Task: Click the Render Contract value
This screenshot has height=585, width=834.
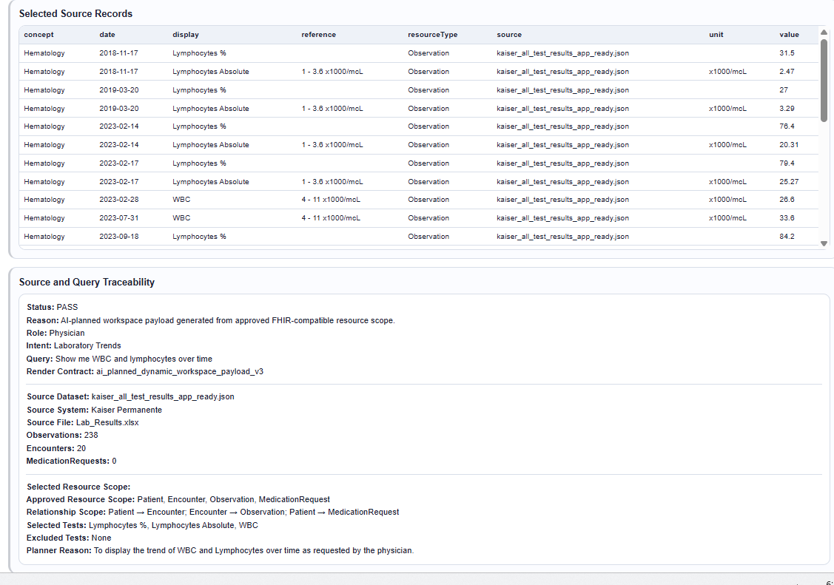Action: 180,371
